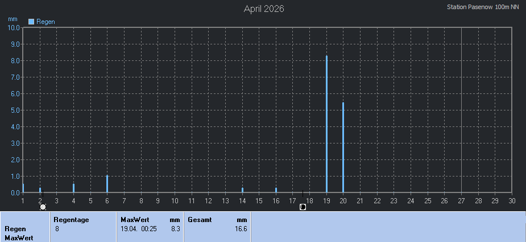Screen dimensions: 526x242
Task: Select the Gesamt header in summary table
Action: (x=200, y=220)
